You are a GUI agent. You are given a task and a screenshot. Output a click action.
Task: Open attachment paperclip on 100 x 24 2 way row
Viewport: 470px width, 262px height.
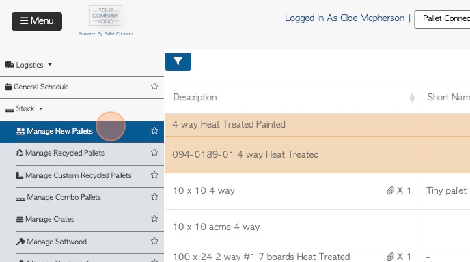[x=390, y=257]
